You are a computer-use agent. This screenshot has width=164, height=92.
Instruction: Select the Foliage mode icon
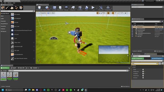coord(16,8)
